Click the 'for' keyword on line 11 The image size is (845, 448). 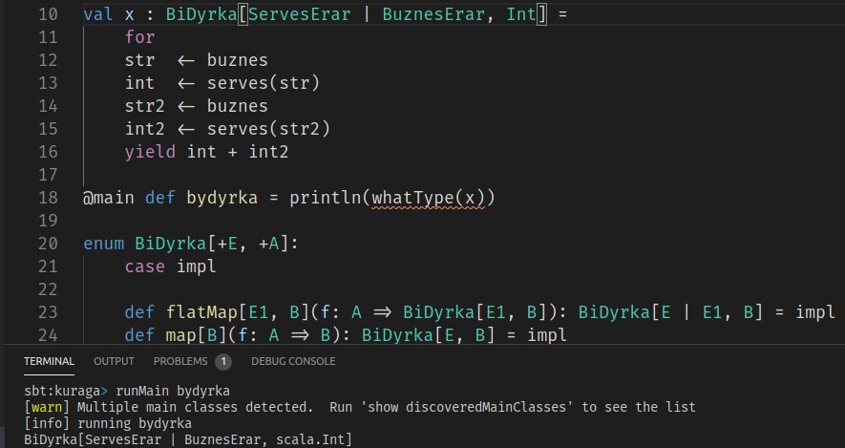point(139,37)
